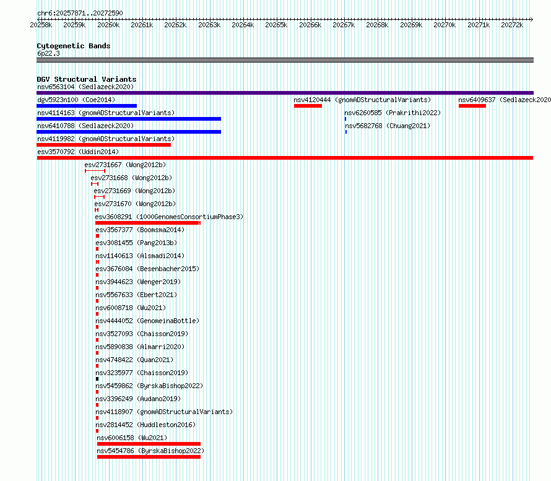
Task: Click the chr6:20257871..20272590 coordinate label
Action: click(80, 14)
